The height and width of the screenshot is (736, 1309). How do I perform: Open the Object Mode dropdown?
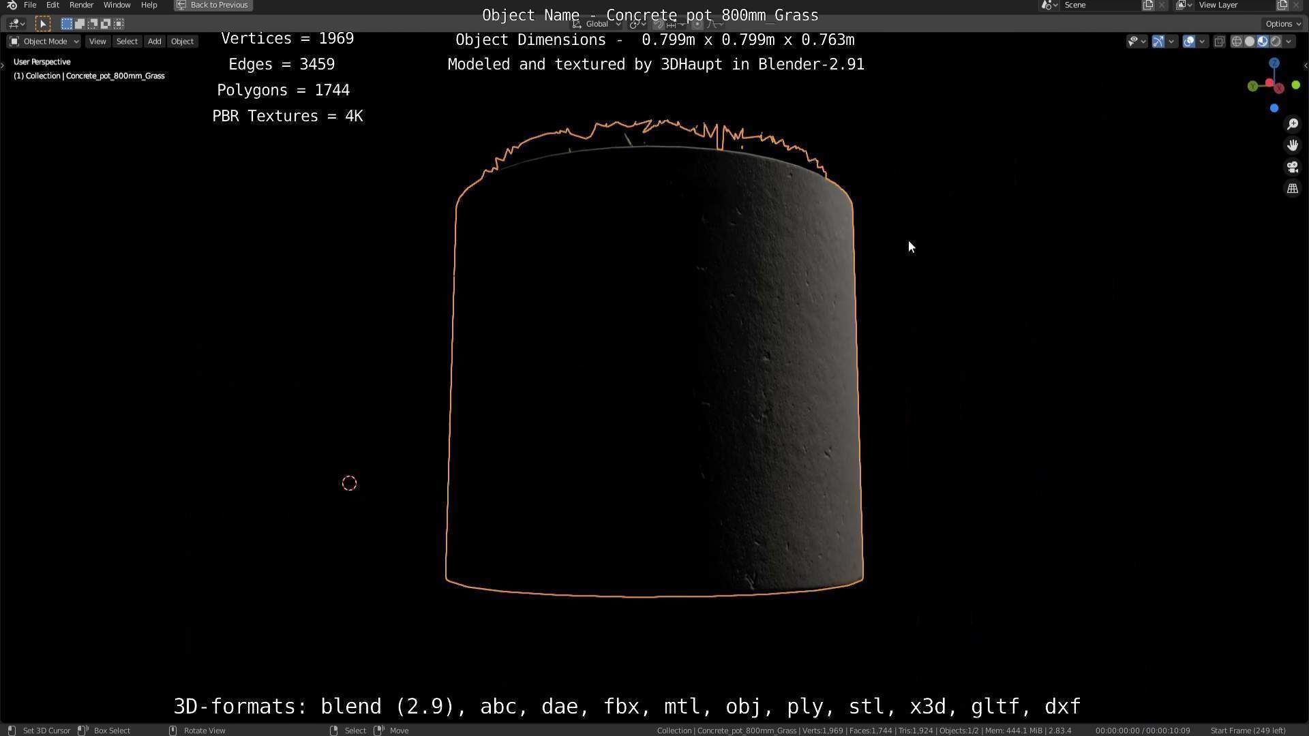pyautogui.click(x=44, y=42)
